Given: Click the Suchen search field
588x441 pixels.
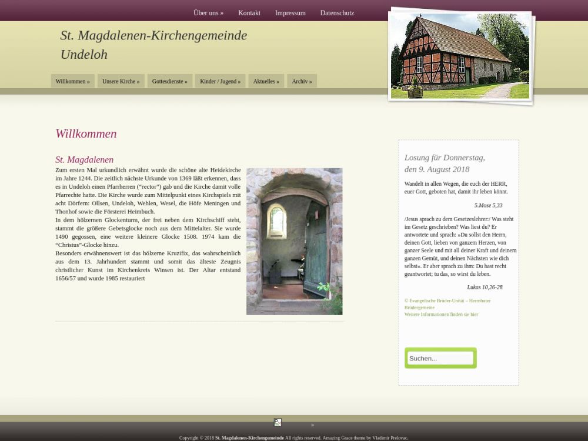Looking at the screenshot, I should tap(440, 358).
